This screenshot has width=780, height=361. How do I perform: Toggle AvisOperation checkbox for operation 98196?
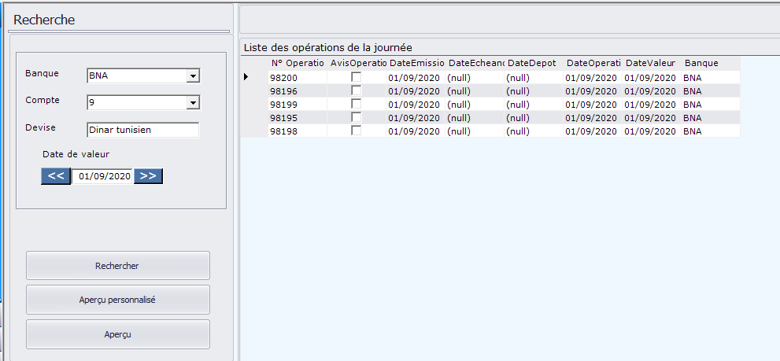point(357,90)
